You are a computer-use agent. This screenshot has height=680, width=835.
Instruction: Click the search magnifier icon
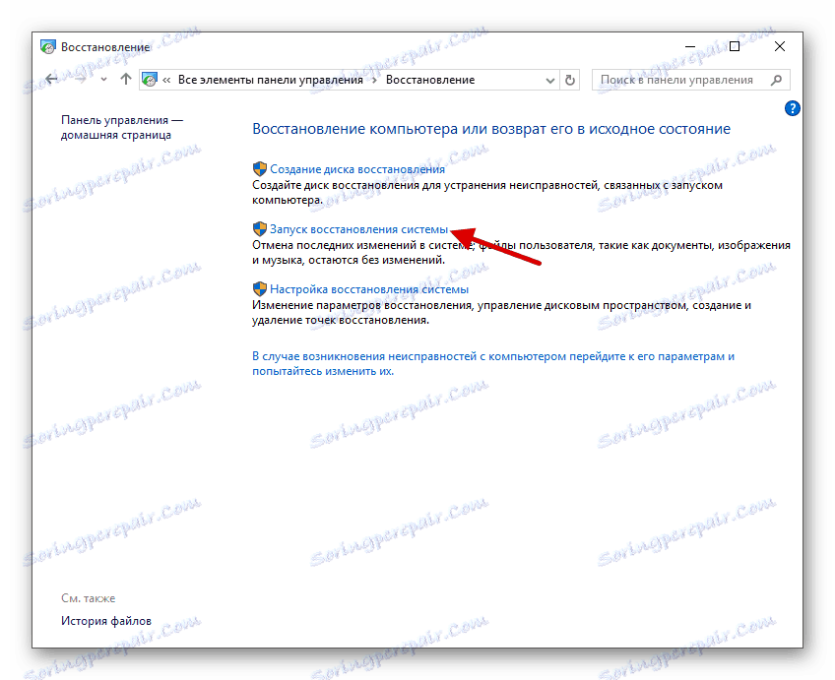pos(777,81)
